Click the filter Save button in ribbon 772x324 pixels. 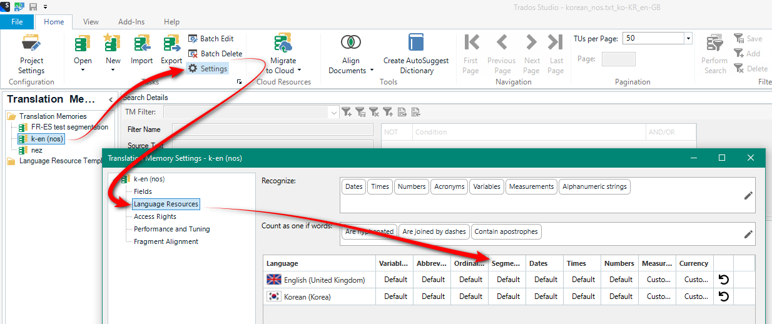coord(748,39)
